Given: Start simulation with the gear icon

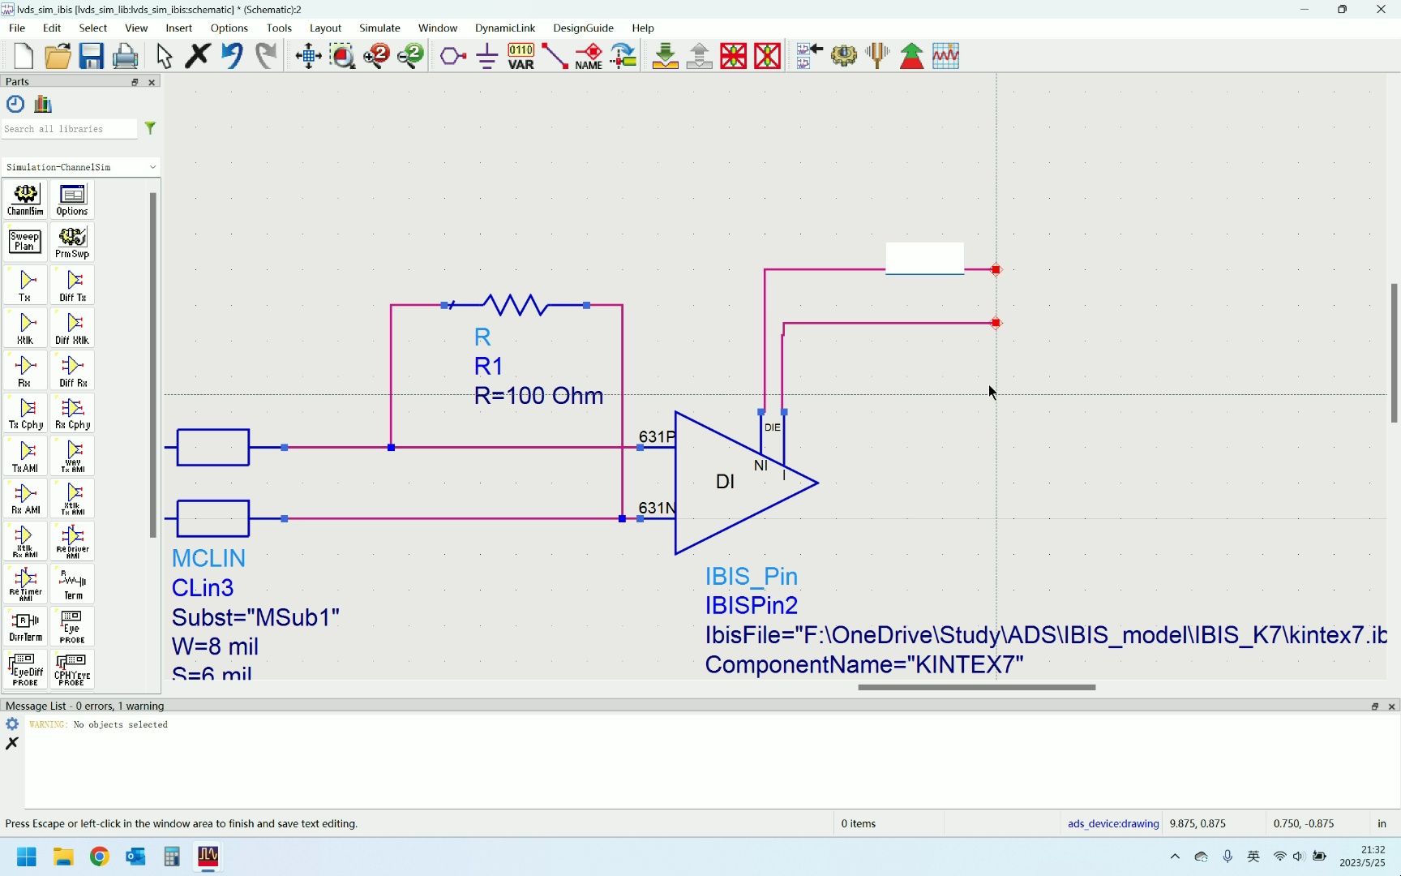Looking at the screenshot, I should pyautogui.click(x=843, y=56).
